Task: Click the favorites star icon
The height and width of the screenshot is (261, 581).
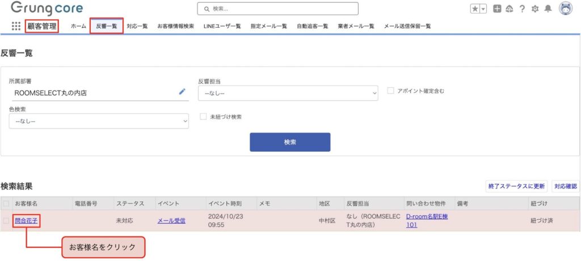Action: 474,8
